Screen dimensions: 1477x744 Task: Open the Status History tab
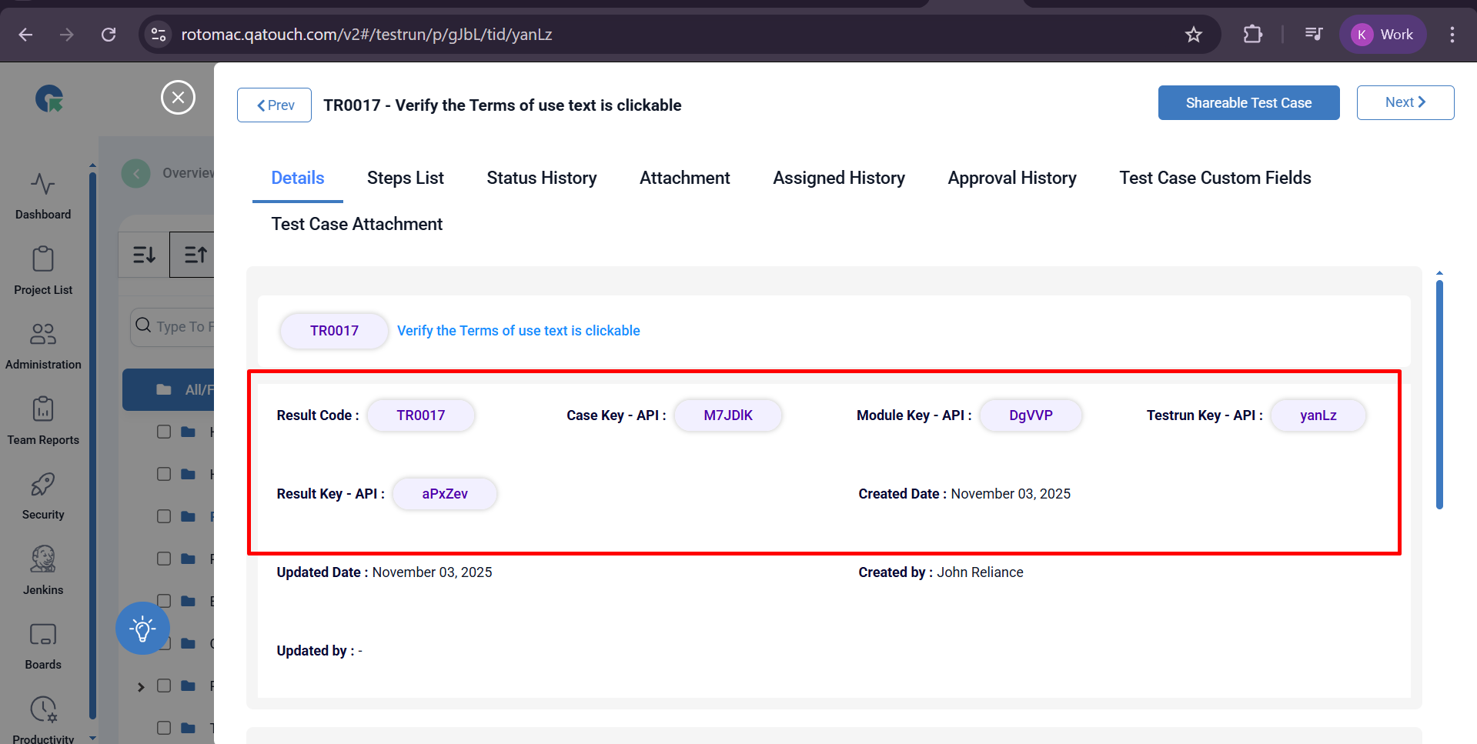(x=541, y=178)
